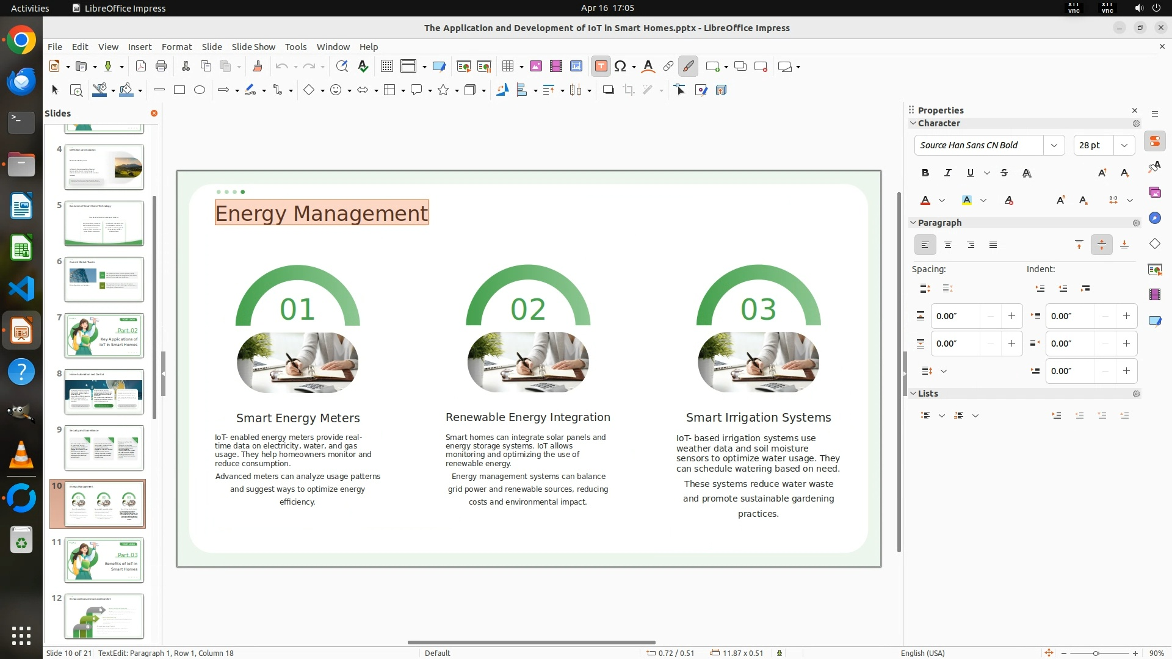Click the Italic formatting icon
This screenshot has width=1172, height=659.
pyautogui.click(x=948, y=173)
